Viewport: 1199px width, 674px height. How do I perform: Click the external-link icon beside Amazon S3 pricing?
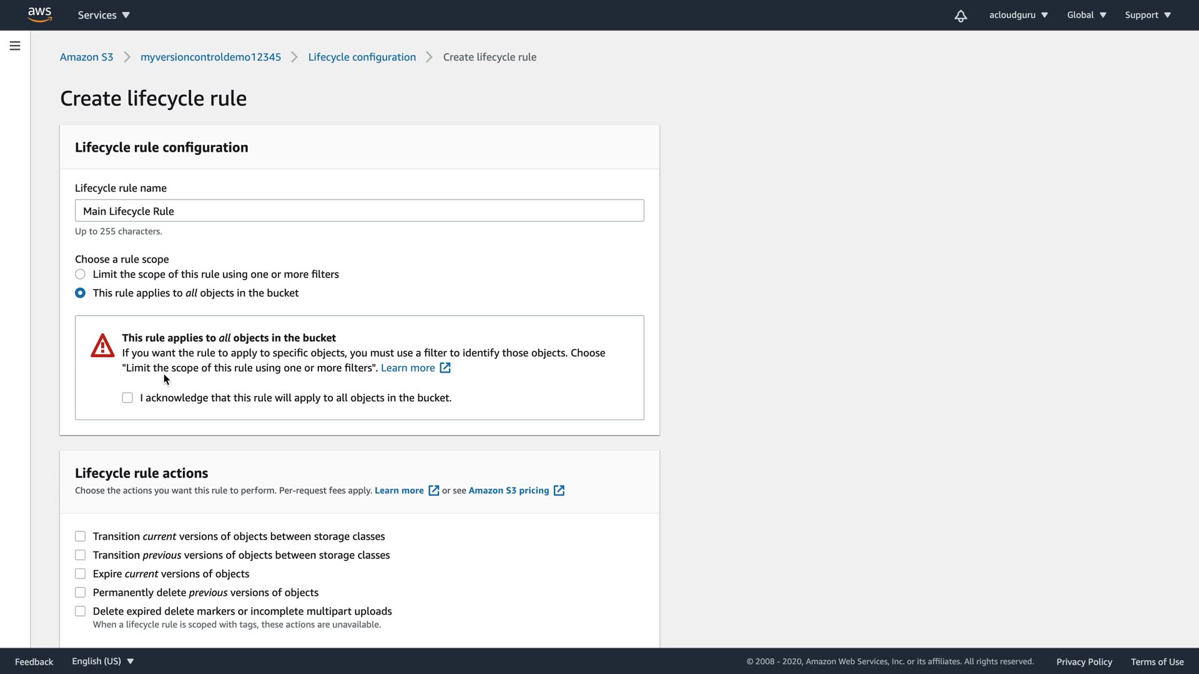[x=560, y=491]
